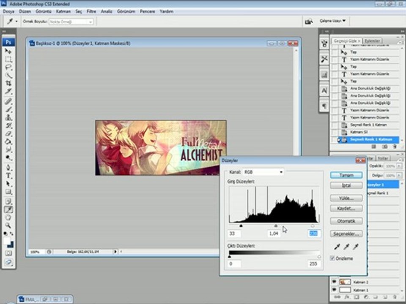This screenshot has width=406, height=304.
Task: Pick the gray point eyedropper in Düzeyler
Action: [x=346, y=247]
